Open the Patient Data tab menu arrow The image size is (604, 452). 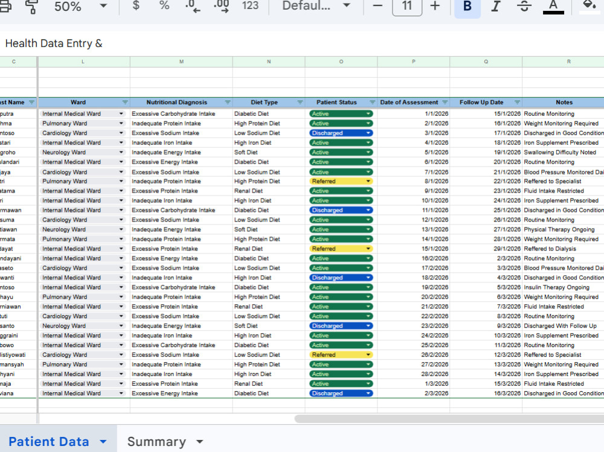(x=103, y=442)
